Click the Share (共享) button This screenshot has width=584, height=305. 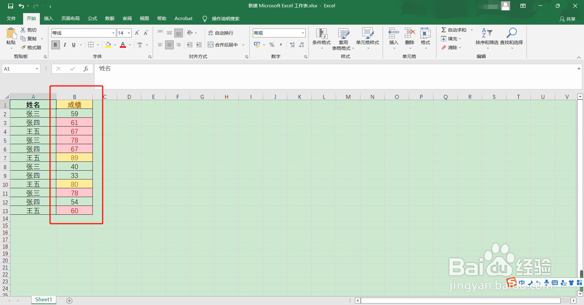[568, 19]
